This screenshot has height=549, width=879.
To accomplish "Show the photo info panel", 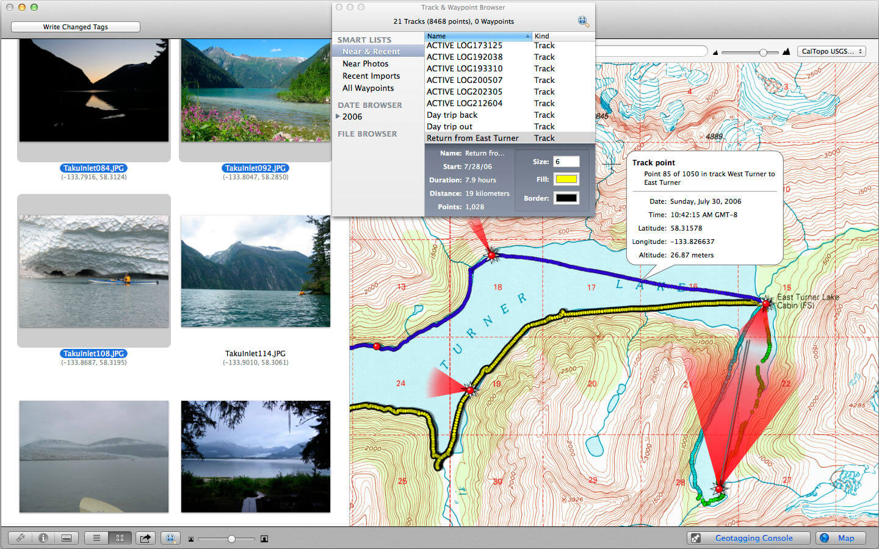I will 43,538.
